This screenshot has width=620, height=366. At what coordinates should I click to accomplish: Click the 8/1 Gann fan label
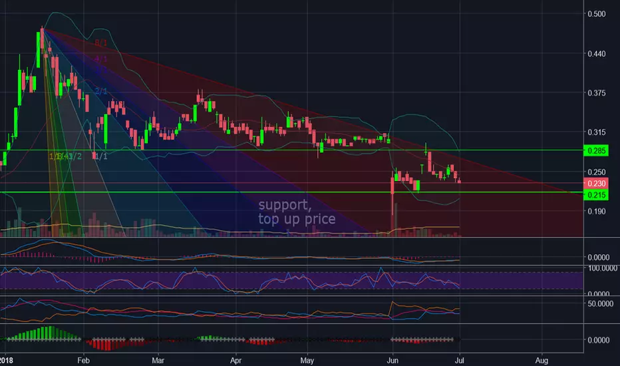100,43
